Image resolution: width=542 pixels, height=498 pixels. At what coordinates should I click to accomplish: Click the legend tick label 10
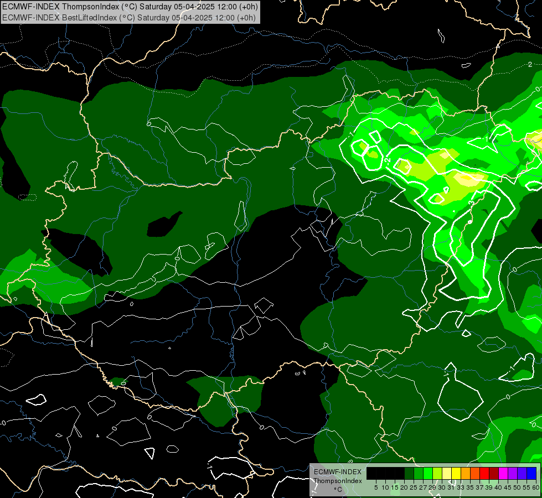[385, 487]
